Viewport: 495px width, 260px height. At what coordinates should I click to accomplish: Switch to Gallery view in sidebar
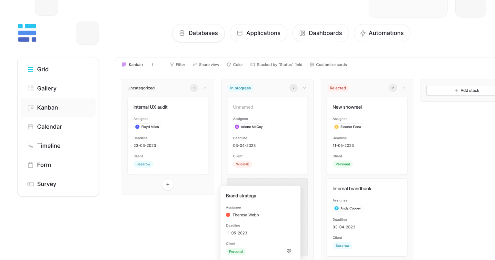tap(58, 88)
